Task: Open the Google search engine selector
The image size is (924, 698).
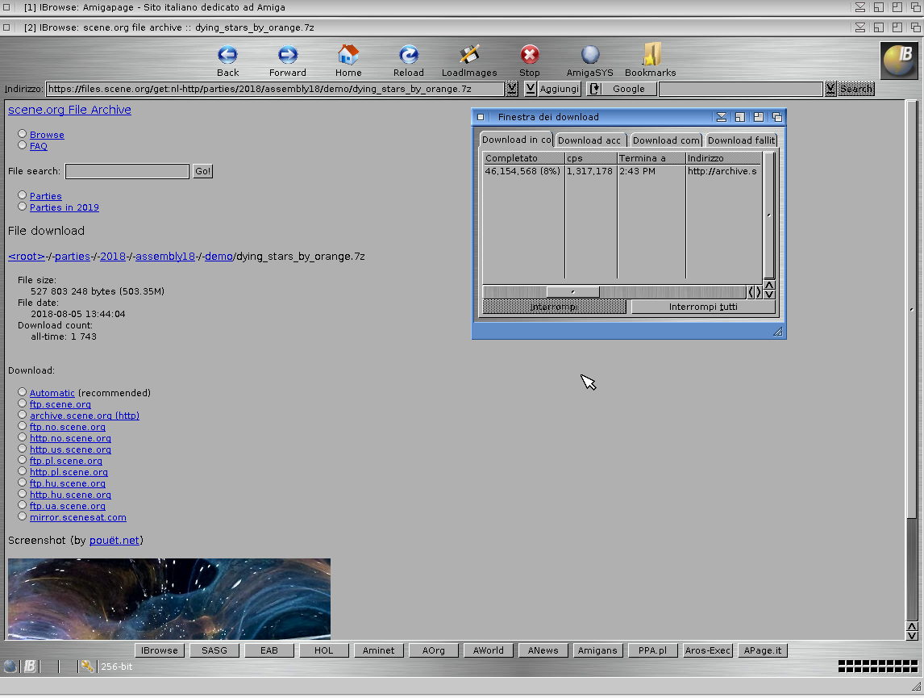Action: [x=622, y=89]
